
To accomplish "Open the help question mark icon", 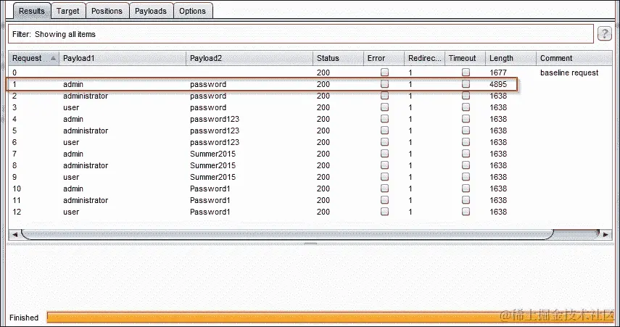I will tap(604, 33).
